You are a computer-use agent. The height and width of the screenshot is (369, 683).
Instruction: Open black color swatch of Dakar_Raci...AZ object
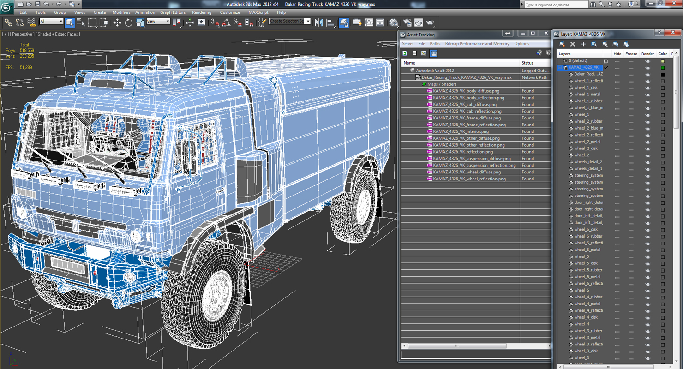(663, 74)
